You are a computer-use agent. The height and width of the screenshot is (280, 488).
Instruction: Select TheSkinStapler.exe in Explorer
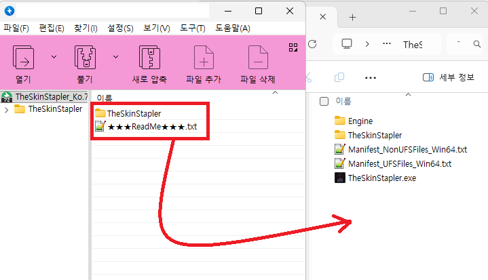pos(375,178)
